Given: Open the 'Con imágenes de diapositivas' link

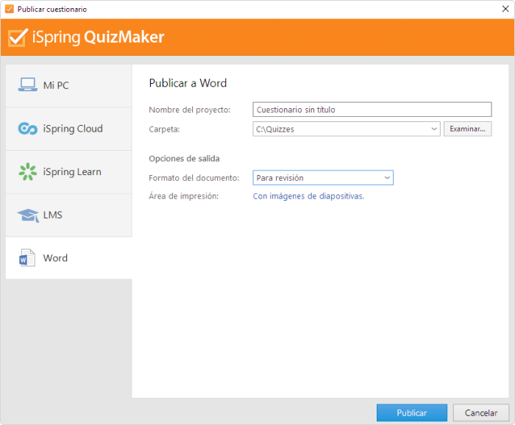Looking at the screenshot, I should point(308,196).
